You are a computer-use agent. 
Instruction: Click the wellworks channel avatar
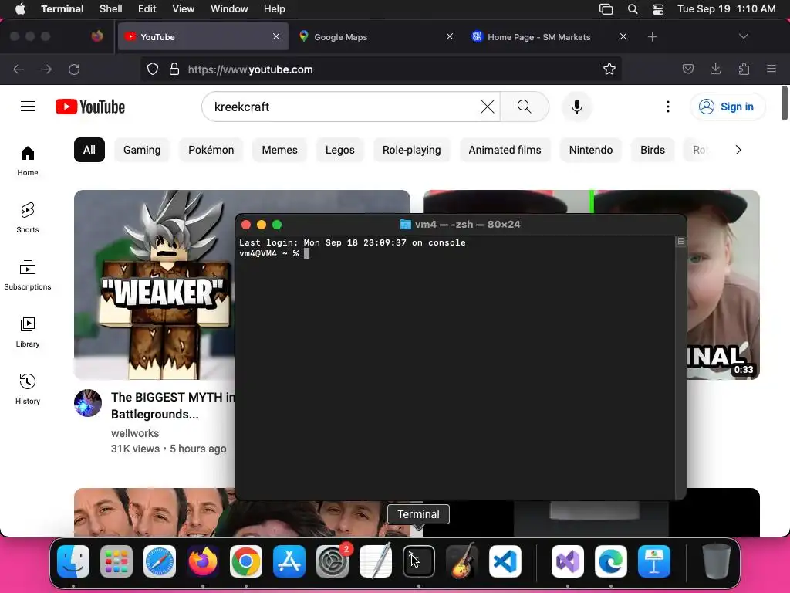88,403
